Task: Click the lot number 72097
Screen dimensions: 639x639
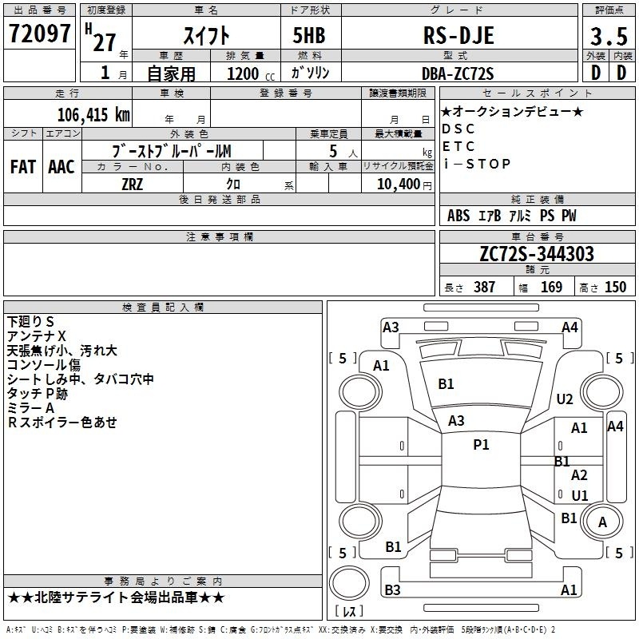Action: pyautogui.click(x=39, y=34)
